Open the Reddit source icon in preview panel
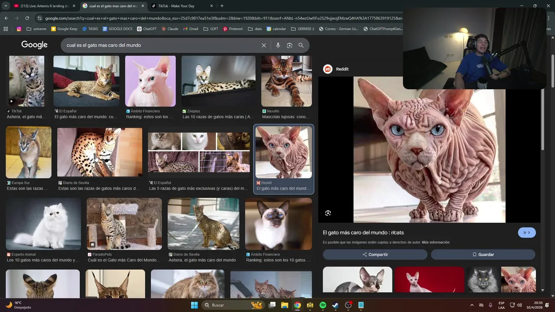The width and height of the screenshot is (555, 312). click(328, 69)
